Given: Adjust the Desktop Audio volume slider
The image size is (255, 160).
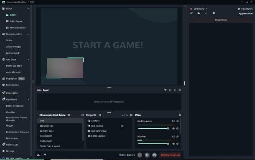Looking at the screenshot, I should 153,128.
